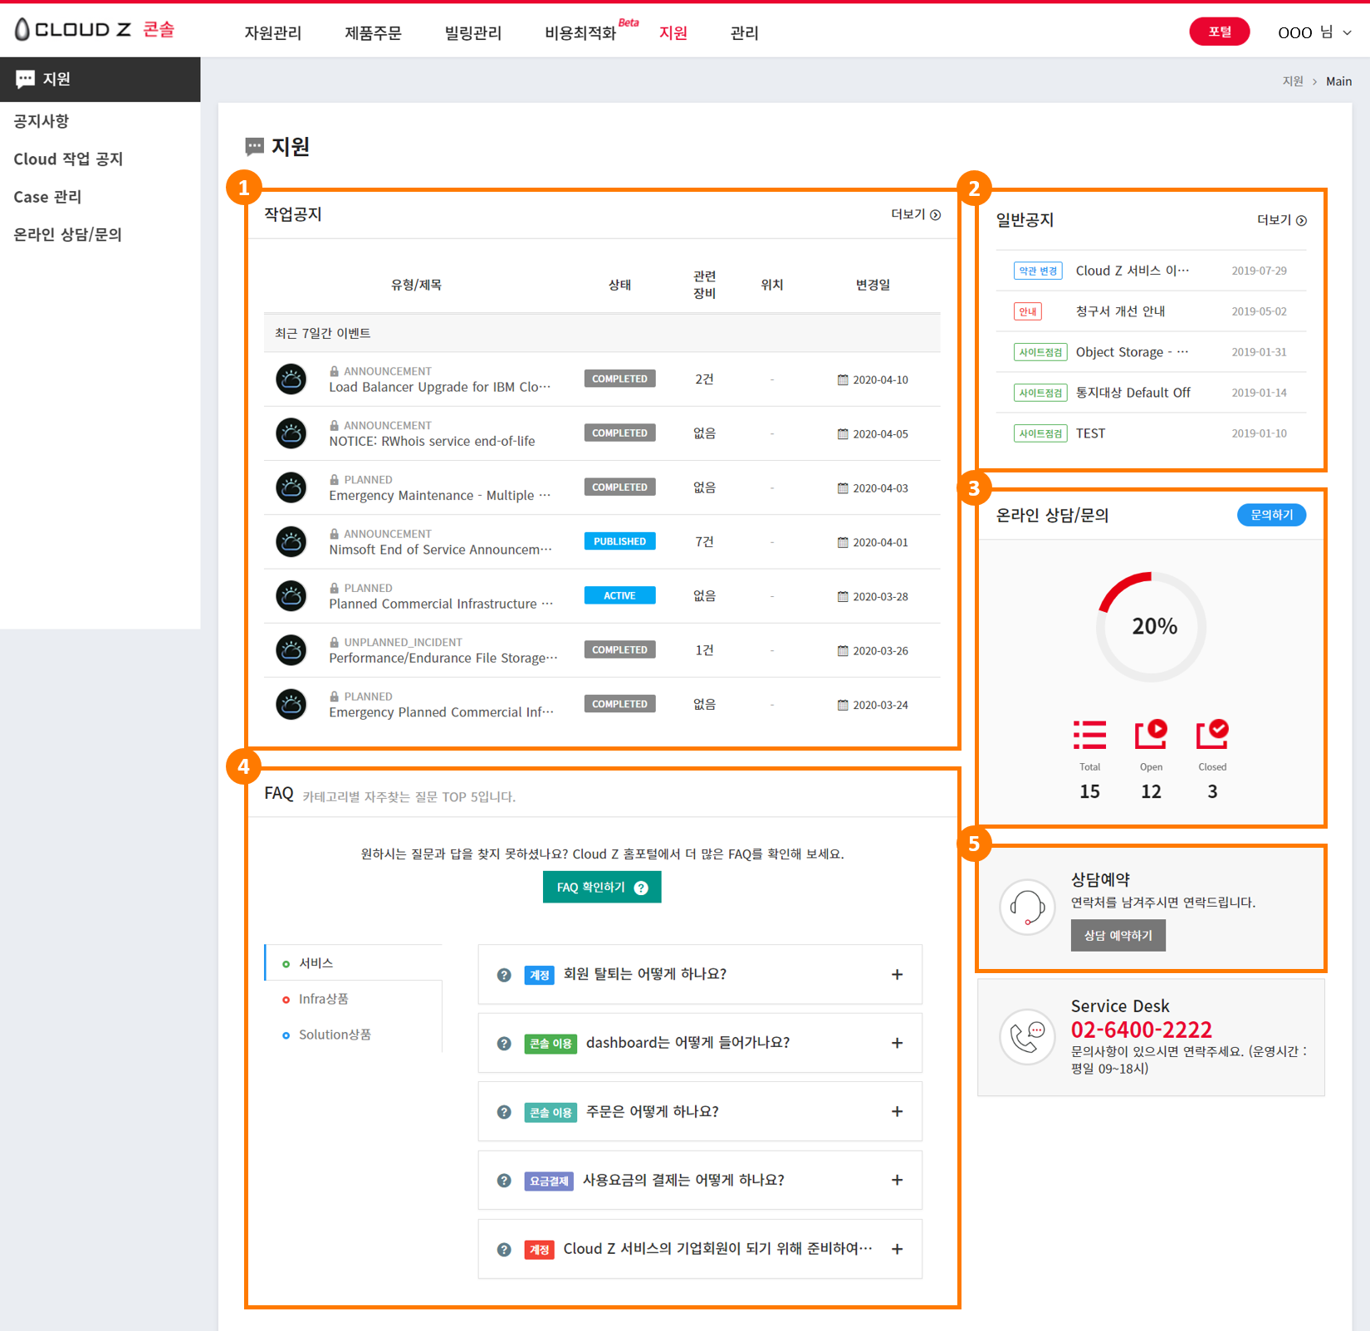1370x1331 pixels.
Task: Expand the 회원 탈퇴 FAQ with plus
Action: point(897,975)
